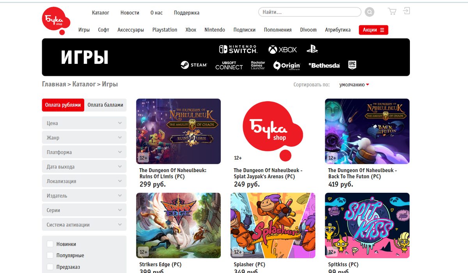Screen dimensions: 468x273
Task: Go to the Xbox category
Action: point(191,30)
